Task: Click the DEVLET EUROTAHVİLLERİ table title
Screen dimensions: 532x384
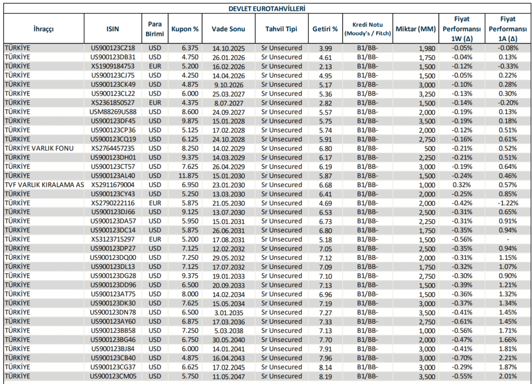Action: pyautogui.click(x=267, y=9)
